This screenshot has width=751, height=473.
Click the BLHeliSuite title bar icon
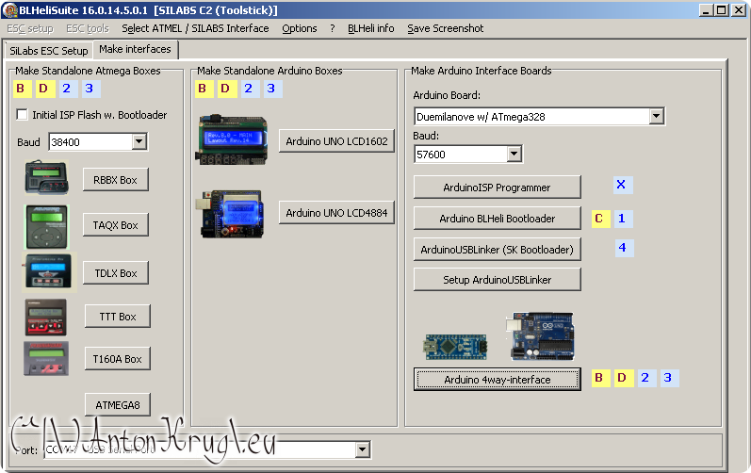pyautogui.click(x=10, y=10)
